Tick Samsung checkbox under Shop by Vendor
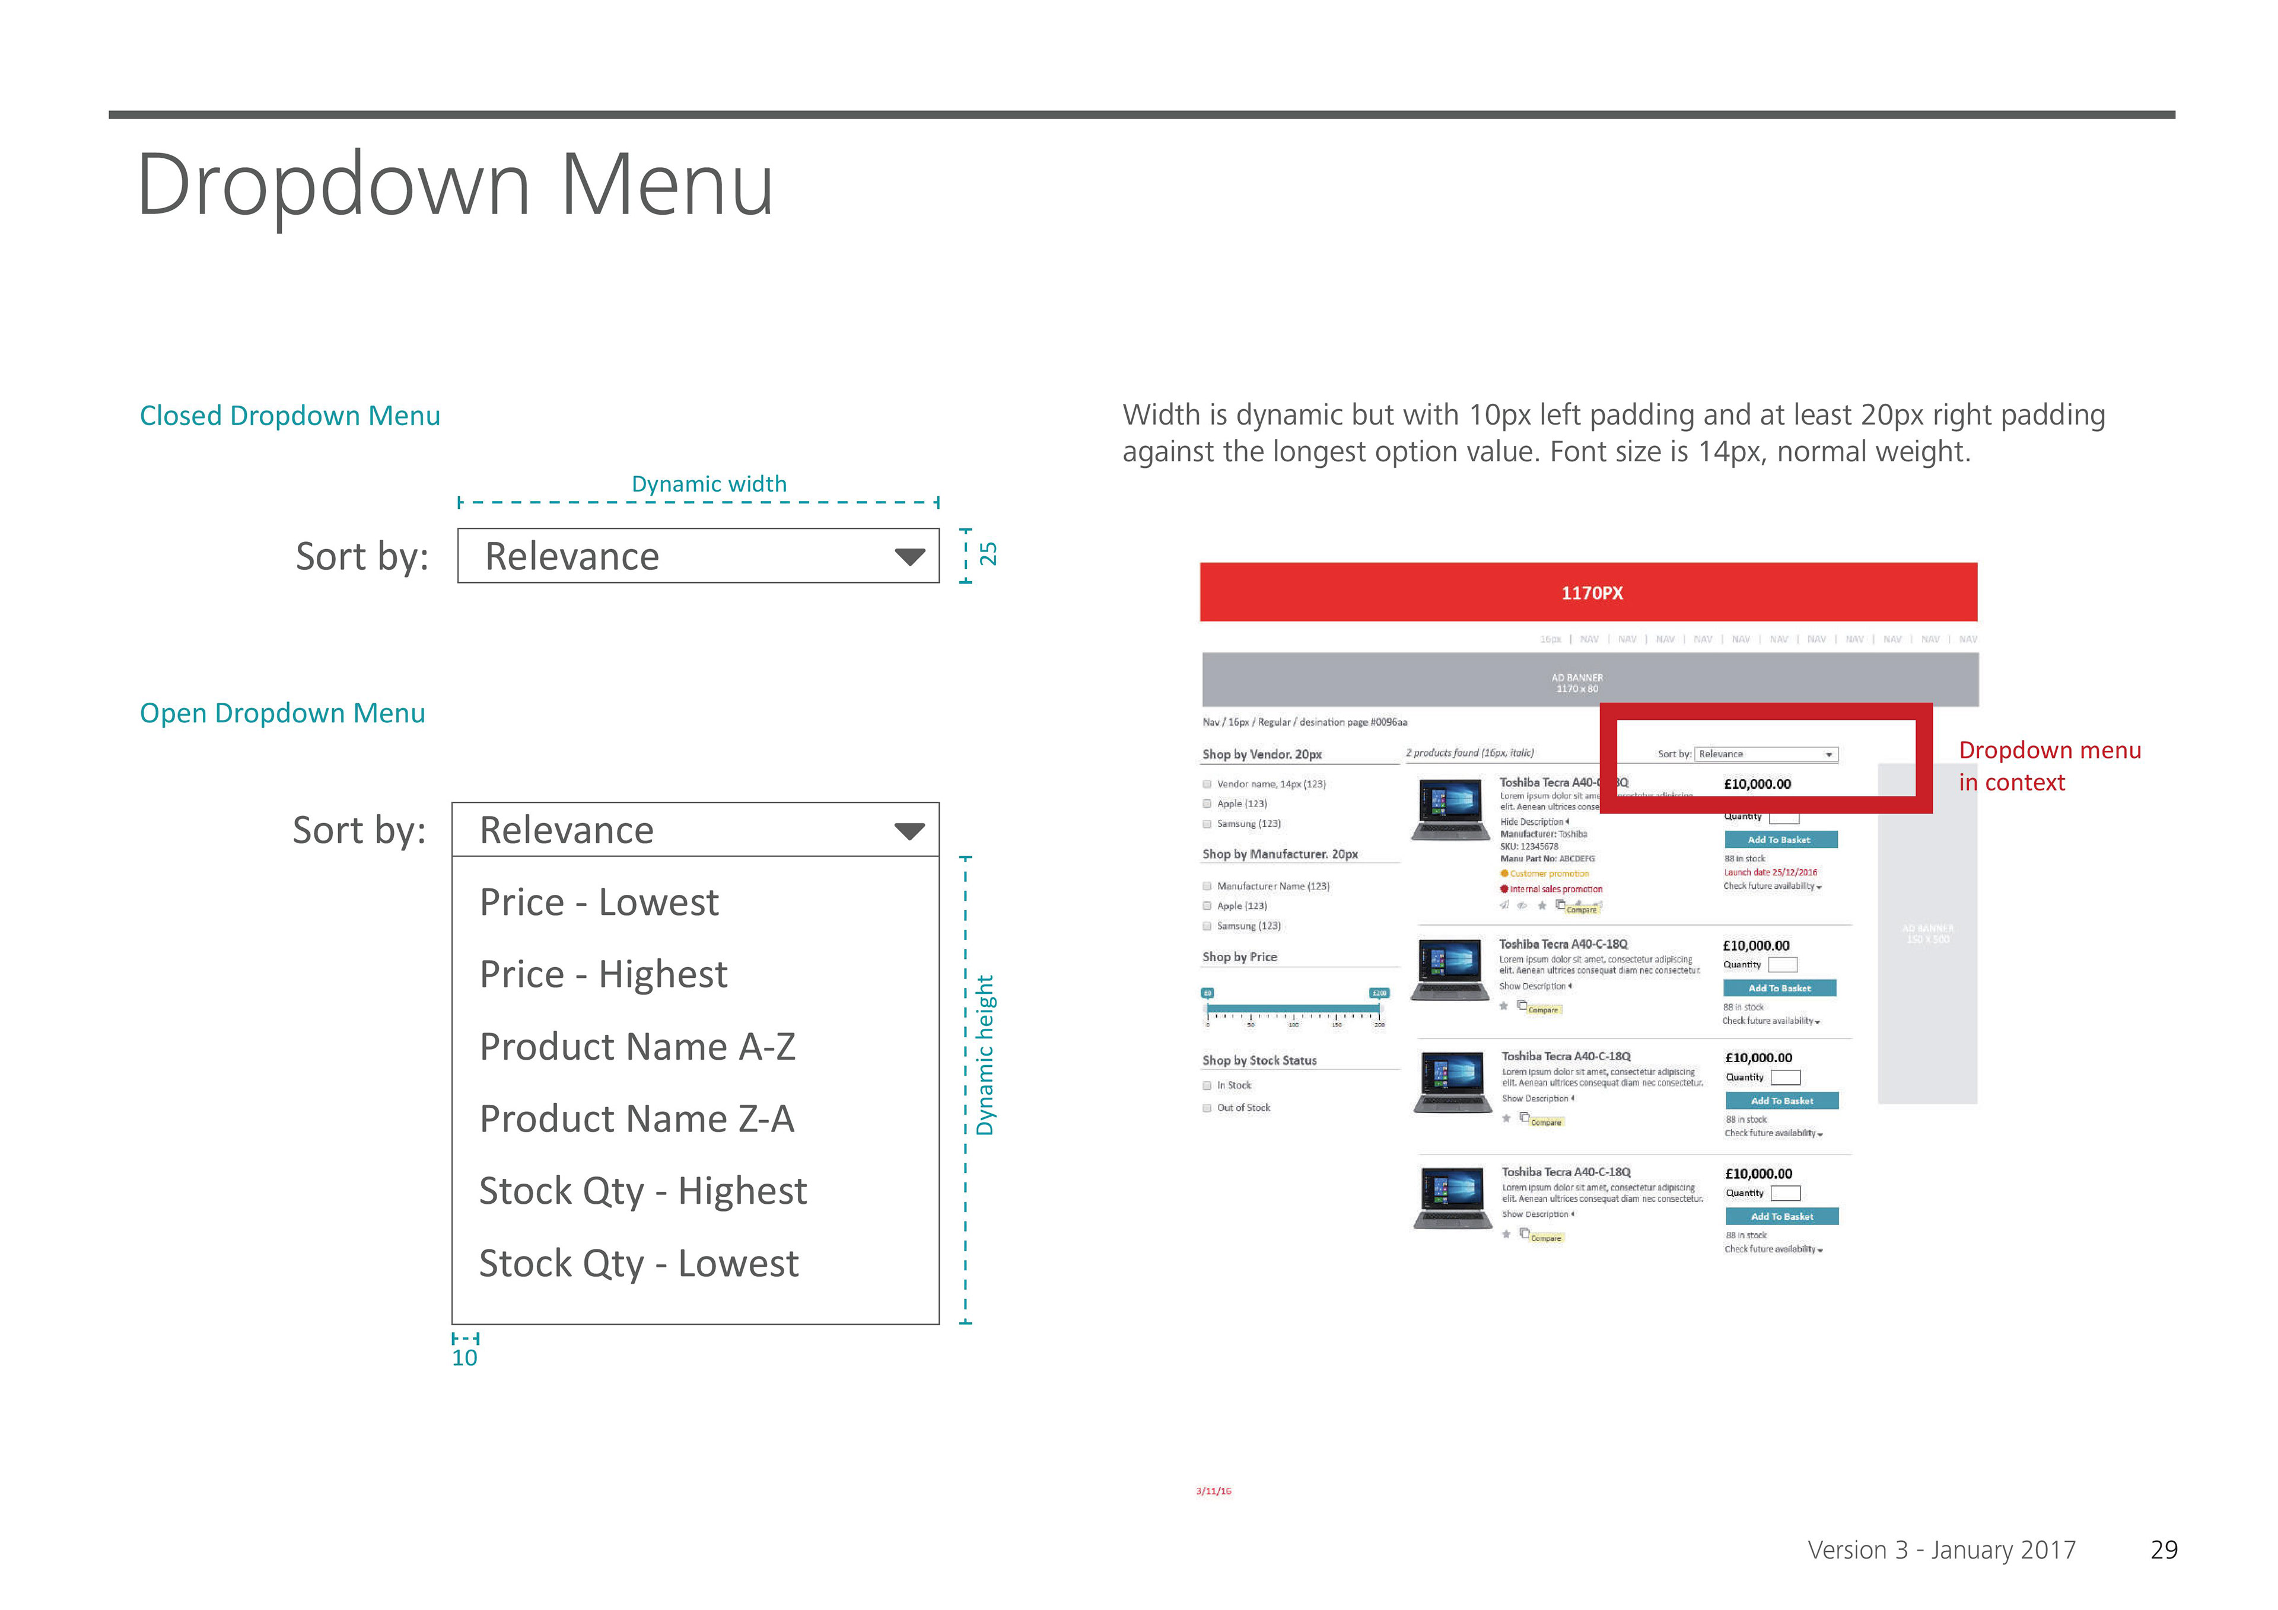Viewport: 2278px width, 1610px height. point(1207,823)
